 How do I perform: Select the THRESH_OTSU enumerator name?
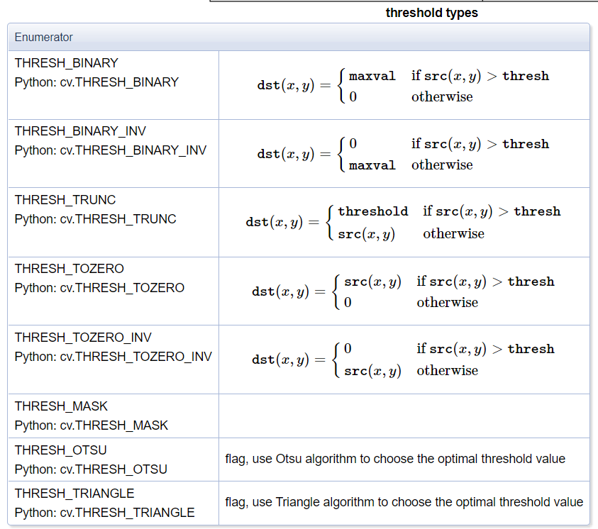[62, 450]
